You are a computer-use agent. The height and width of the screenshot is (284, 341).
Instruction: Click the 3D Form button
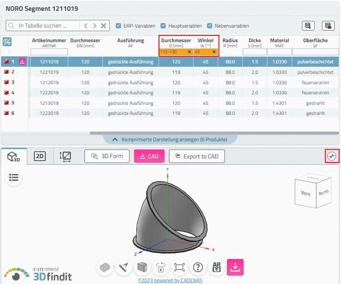point(107,156)
